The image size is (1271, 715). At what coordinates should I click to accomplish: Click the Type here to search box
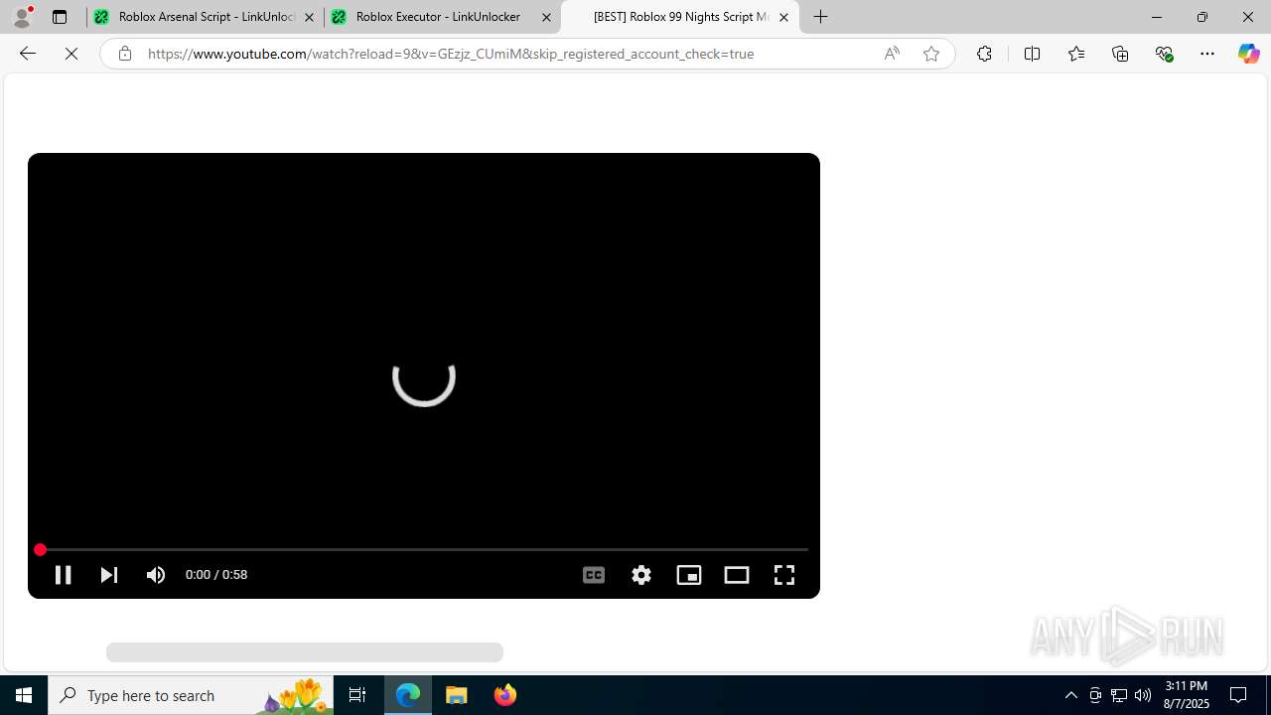191,695
